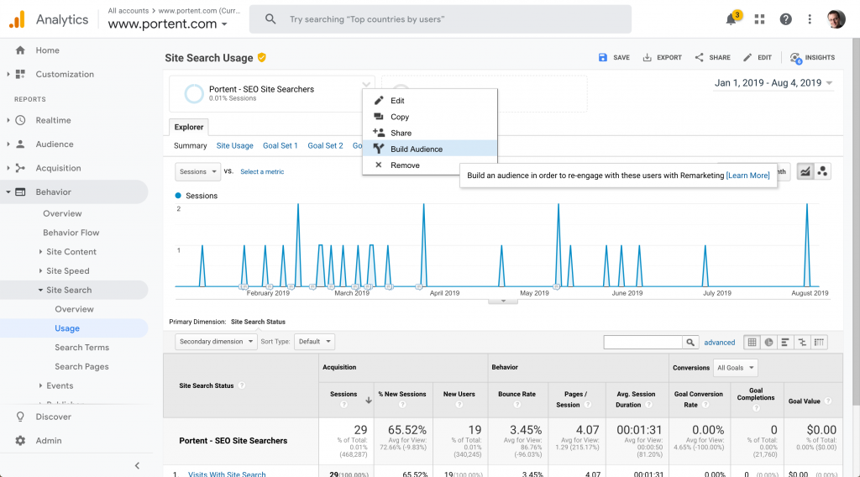860x477 pixels.
Task: Open the account selector www.portent.com dropdown
Action: (x=168, y=24)
